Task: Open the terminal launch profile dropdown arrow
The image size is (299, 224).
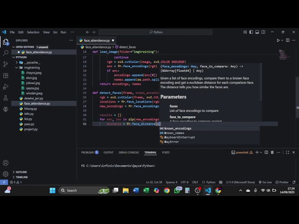Action: (261, 153)
